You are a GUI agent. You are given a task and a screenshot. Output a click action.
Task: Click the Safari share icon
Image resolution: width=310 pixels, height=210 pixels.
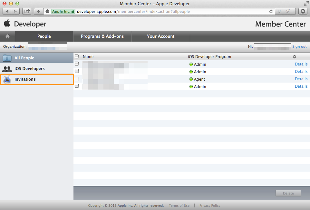click(x=27, y=11)
